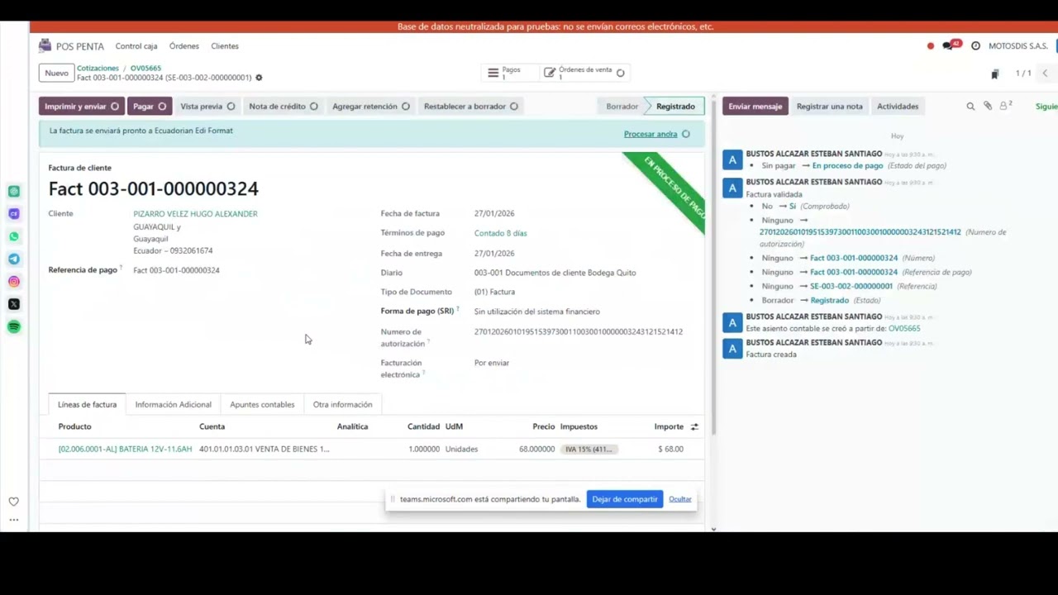Click the spinner icon beside Procesar ahora

[685, 134]
